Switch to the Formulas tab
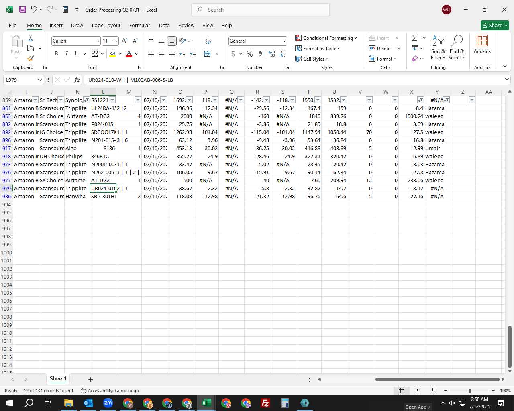 pos(140,25)
